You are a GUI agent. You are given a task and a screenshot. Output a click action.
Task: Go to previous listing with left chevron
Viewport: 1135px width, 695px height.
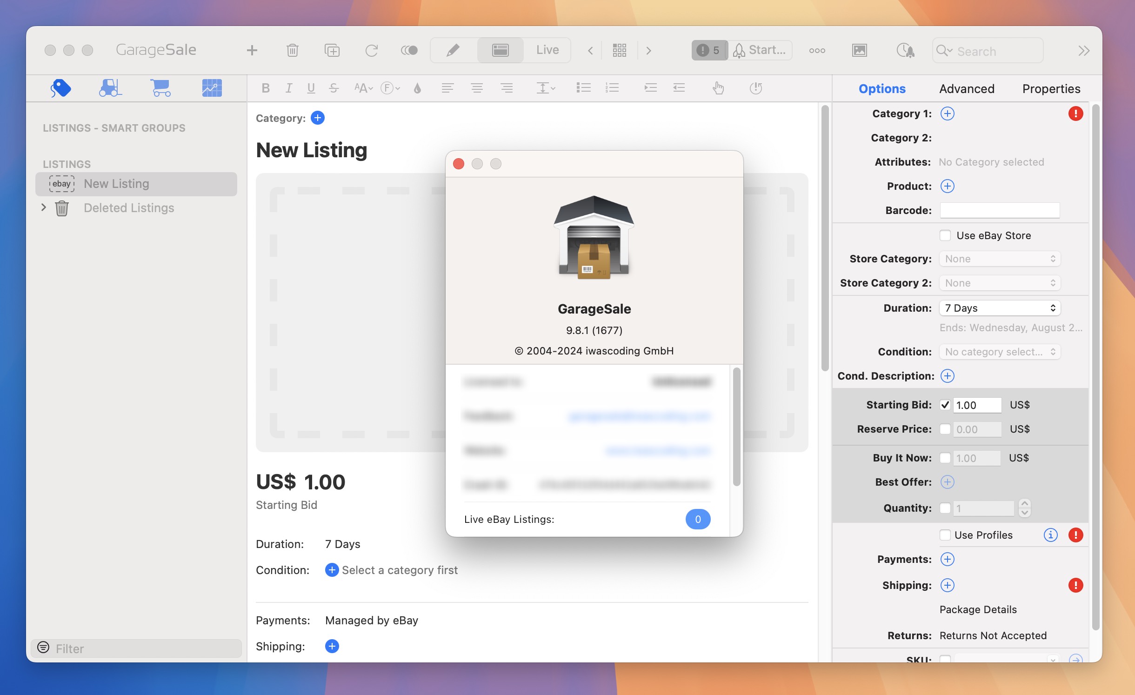point(590,50)
